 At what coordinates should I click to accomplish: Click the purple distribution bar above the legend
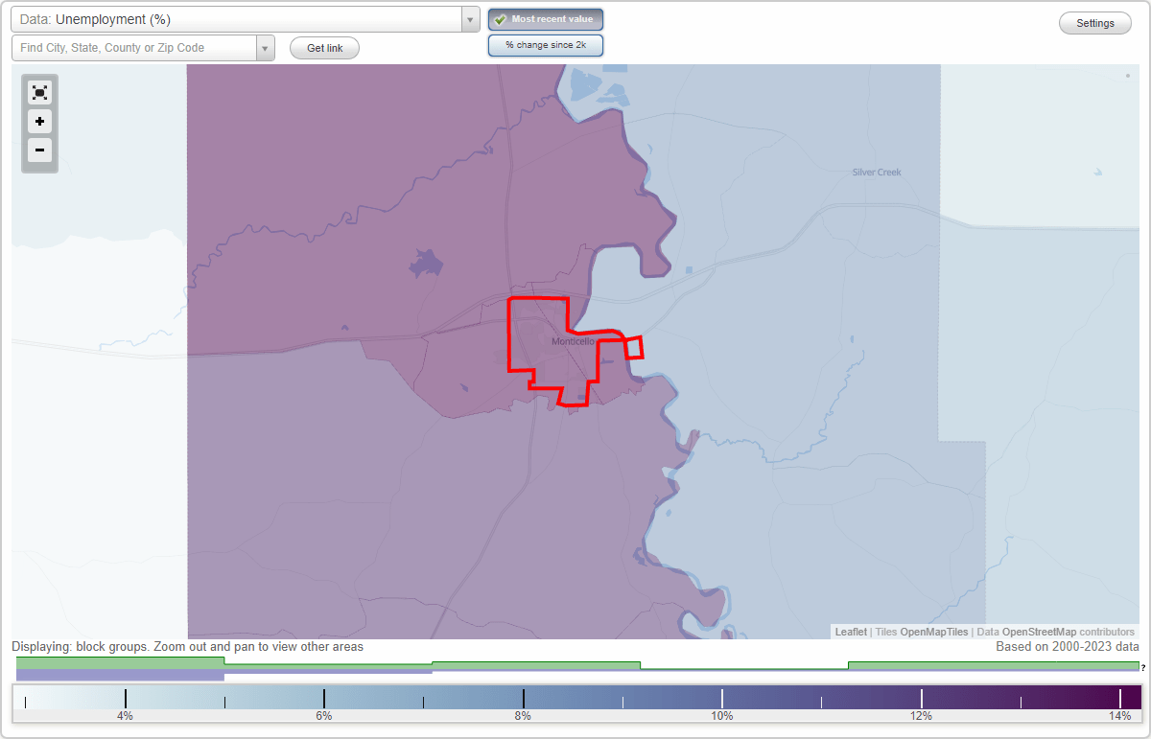(x=115, y=674)
